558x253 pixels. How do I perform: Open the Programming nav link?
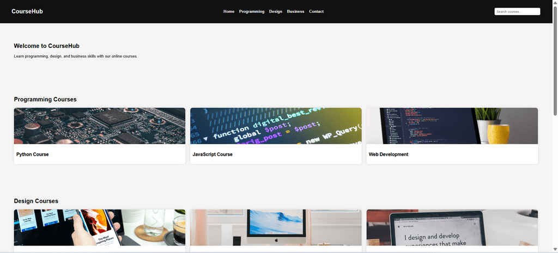pos(252,11)
